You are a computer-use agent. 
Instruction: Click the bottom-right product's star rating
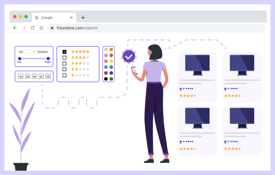coord(233,149)
